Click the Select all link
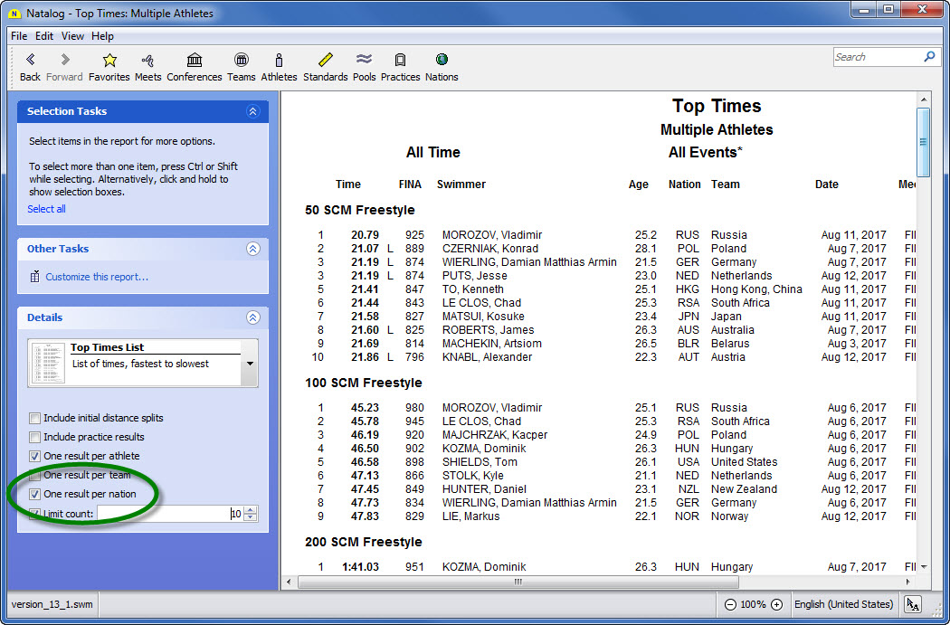The image size is (950, 625). [x=46, y=209]
